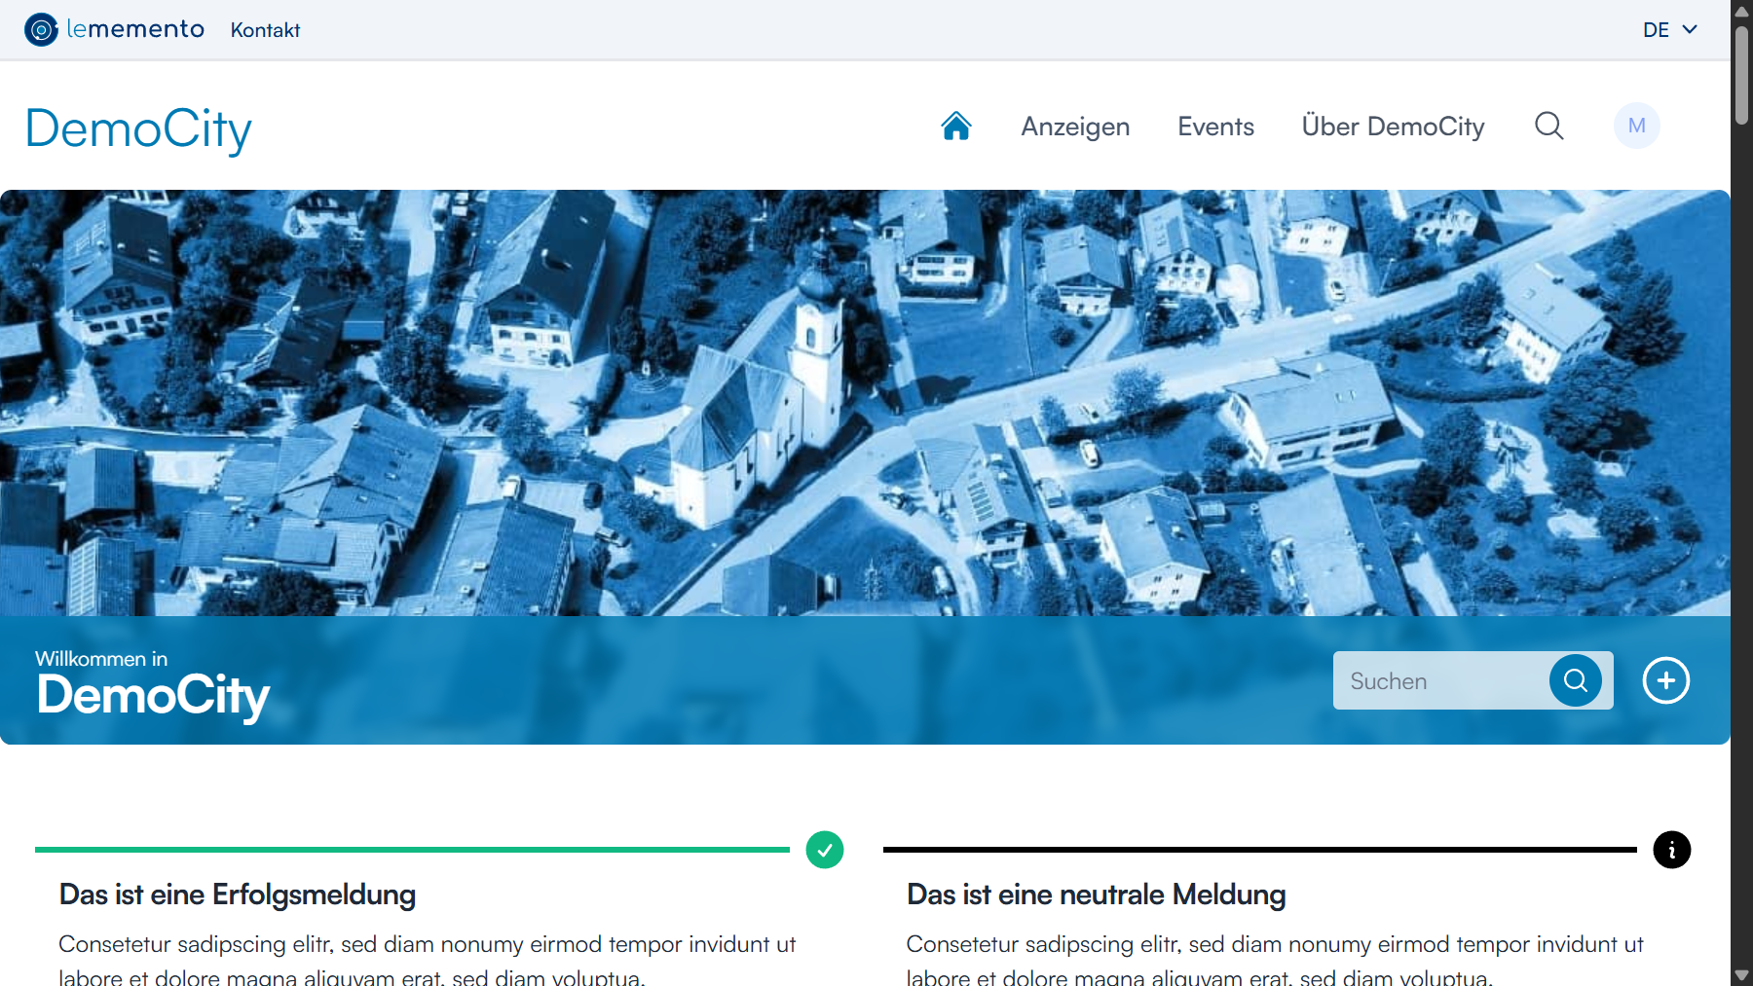Click the info icon on the neutral message
Screen dimensions: 1753x986
coord(1672,849)
